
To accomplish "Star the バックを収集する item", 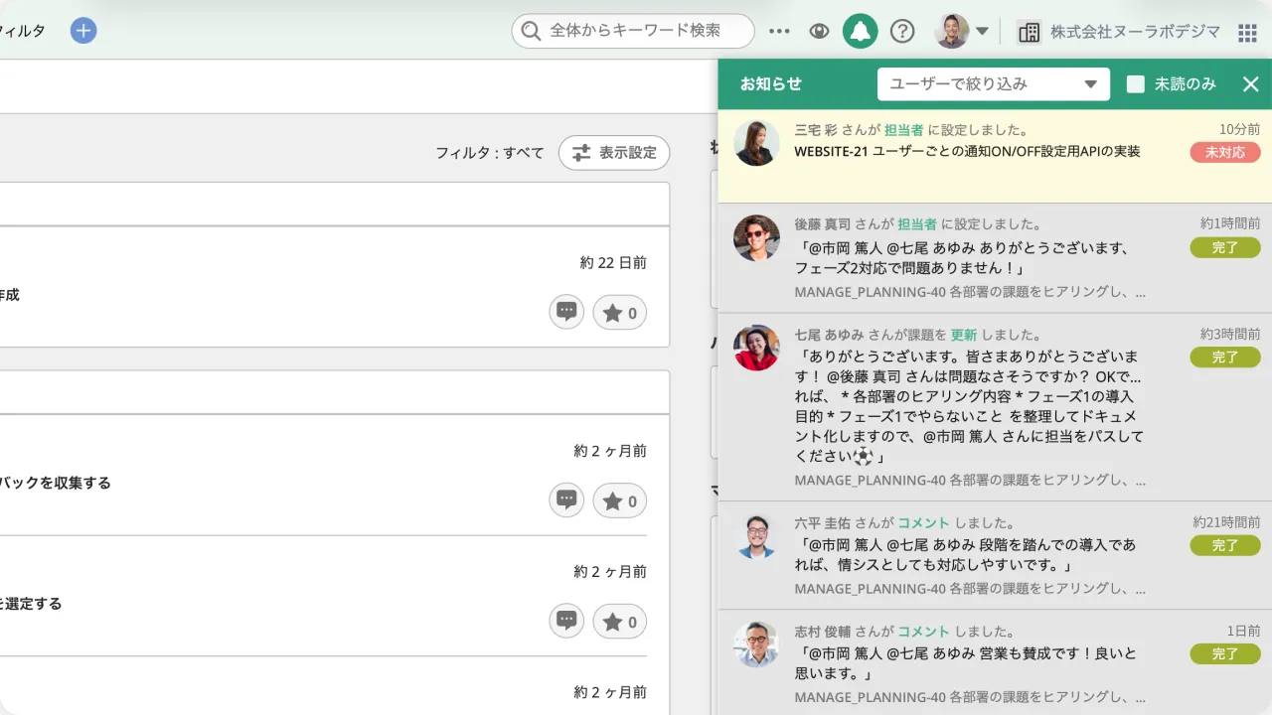I will click(x=620, y=501).
